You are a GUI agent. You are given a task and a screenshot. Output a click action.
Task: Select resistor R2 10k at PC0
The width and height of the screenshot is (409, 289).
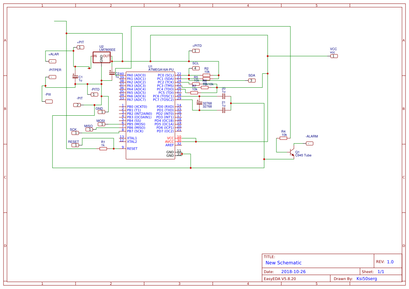(x=206, y=75)
